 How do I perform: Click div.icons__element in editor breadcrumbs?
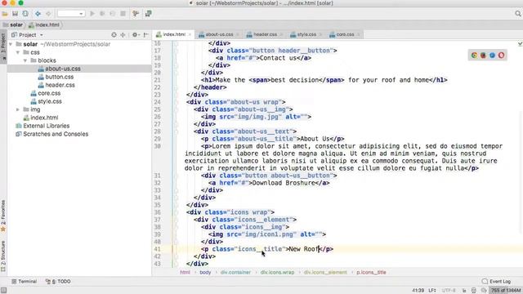325,272
